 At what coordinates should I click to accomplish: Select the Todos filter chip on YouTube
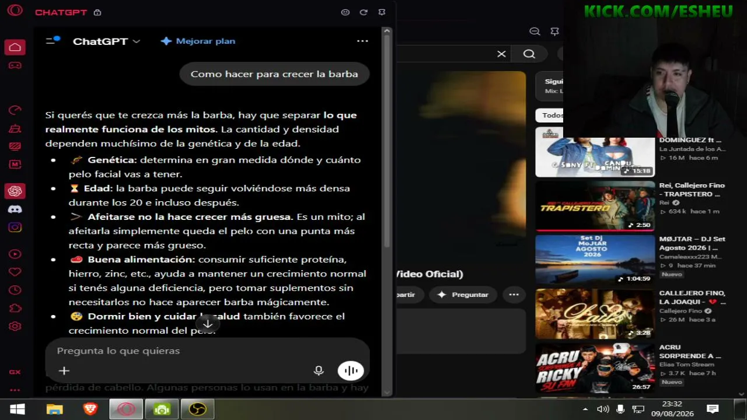coord(550,115)
